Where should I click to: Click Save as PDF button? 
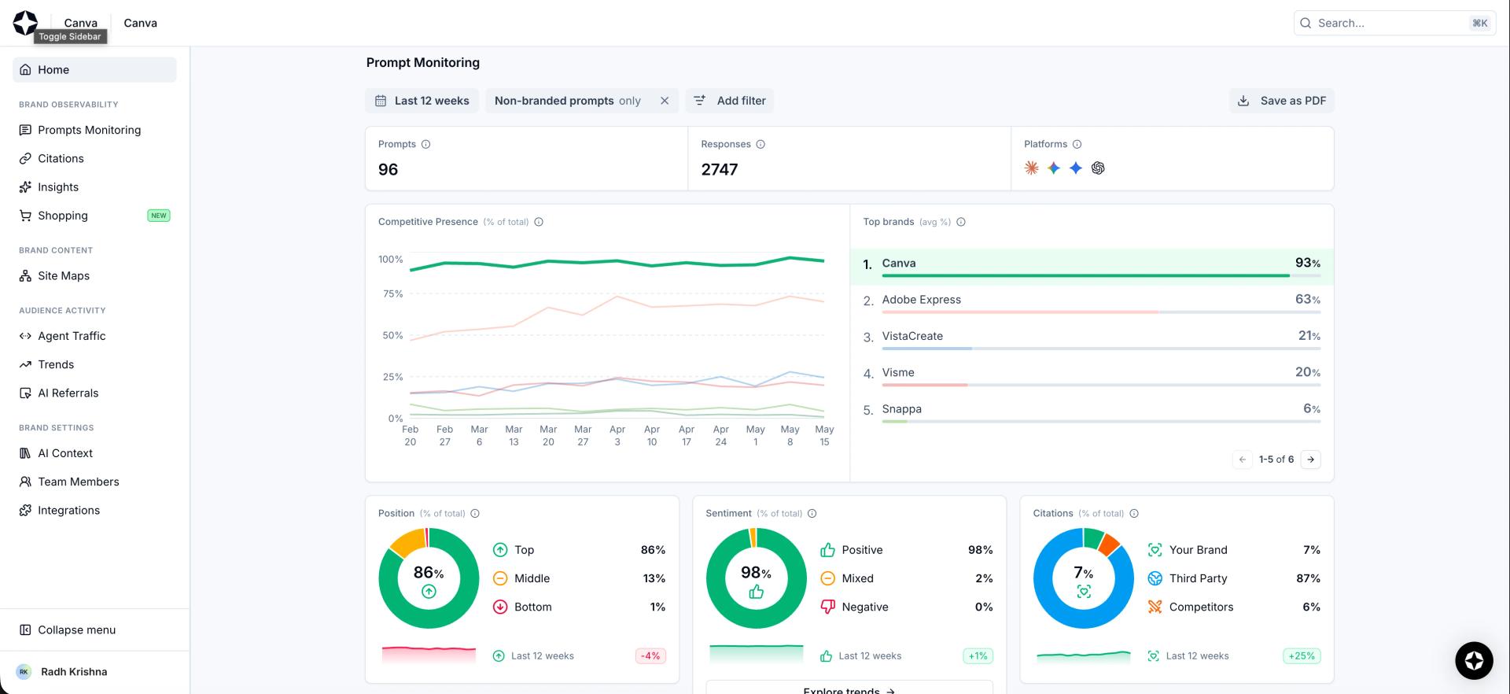click(1282, 101)
